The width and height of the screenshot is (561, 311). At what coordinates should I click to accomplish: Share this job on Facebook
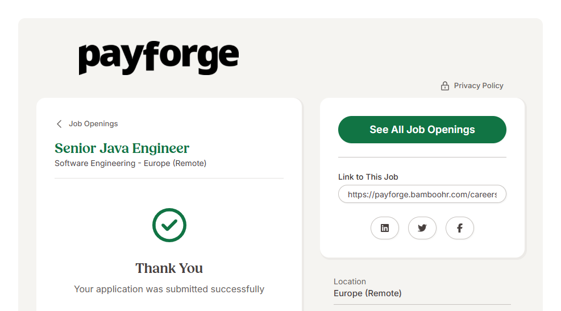pos(459,228)
